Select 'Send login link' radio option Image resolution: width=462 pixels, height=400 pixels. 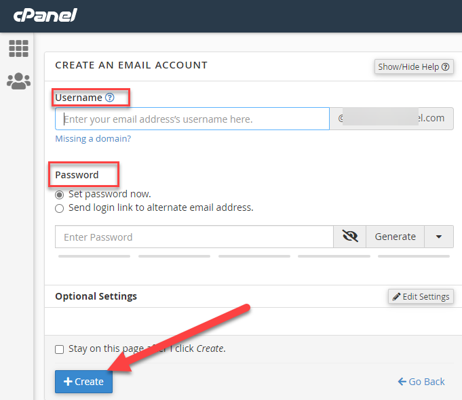point(60,208)
